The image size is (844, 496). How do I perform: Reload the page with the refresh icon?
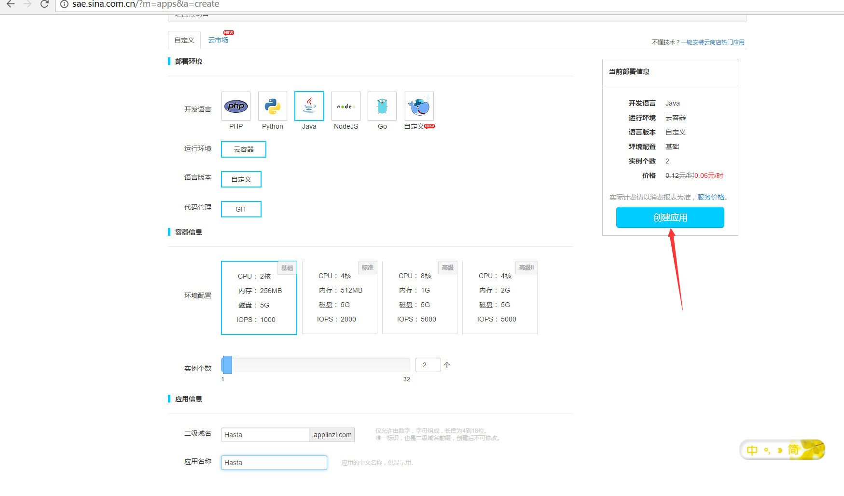[44, 4]
